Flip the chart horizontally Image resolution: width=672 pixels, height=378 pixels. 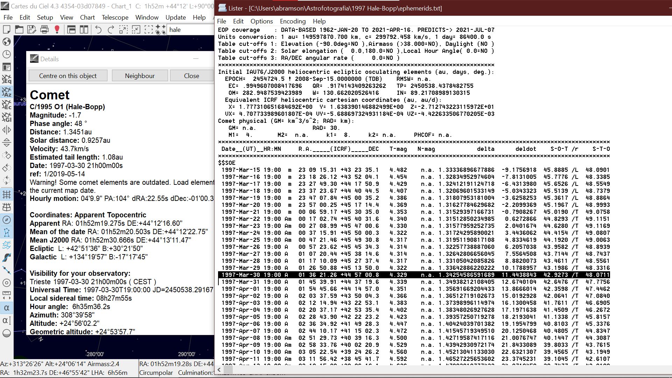[x=7, y=130]
